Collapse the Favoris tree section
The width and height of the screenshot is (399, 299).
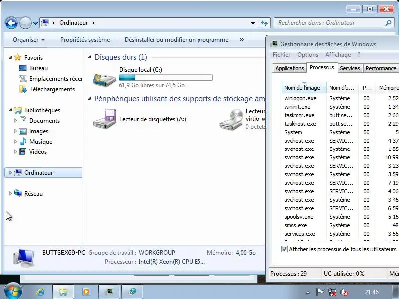[x=10, y=57]
